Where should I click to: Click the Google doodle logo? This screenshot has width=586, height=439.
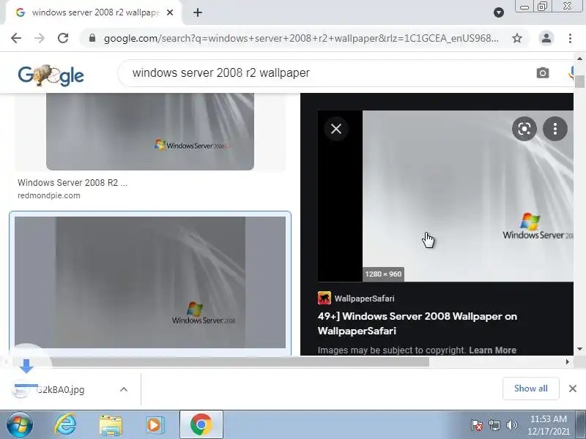pos(51,75)
